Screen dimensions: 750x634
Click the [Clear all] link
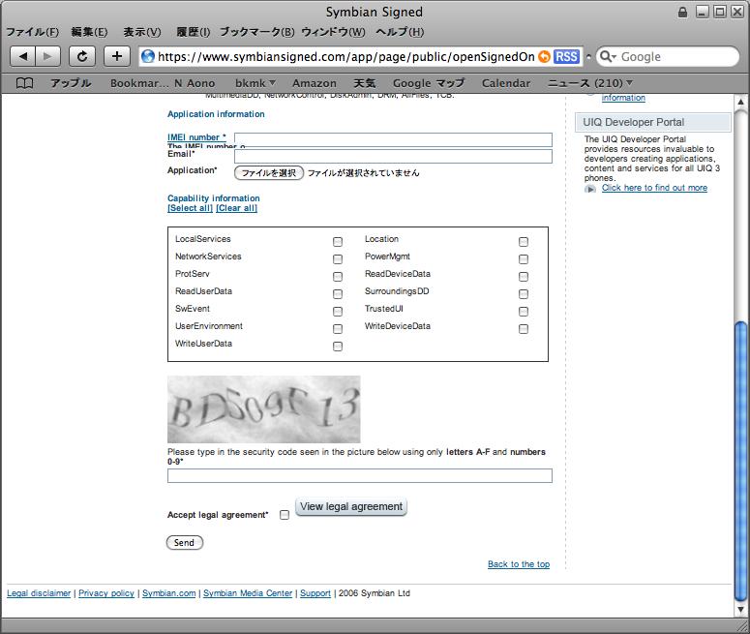pos(236,208)
